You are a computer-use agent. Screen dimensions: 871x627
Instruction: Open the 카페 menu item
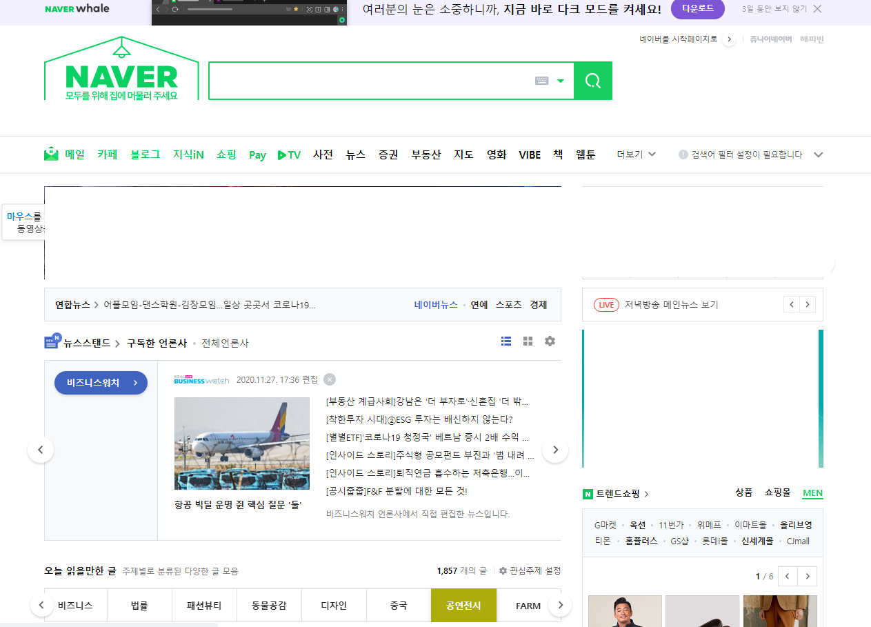[x=107, y=155]
